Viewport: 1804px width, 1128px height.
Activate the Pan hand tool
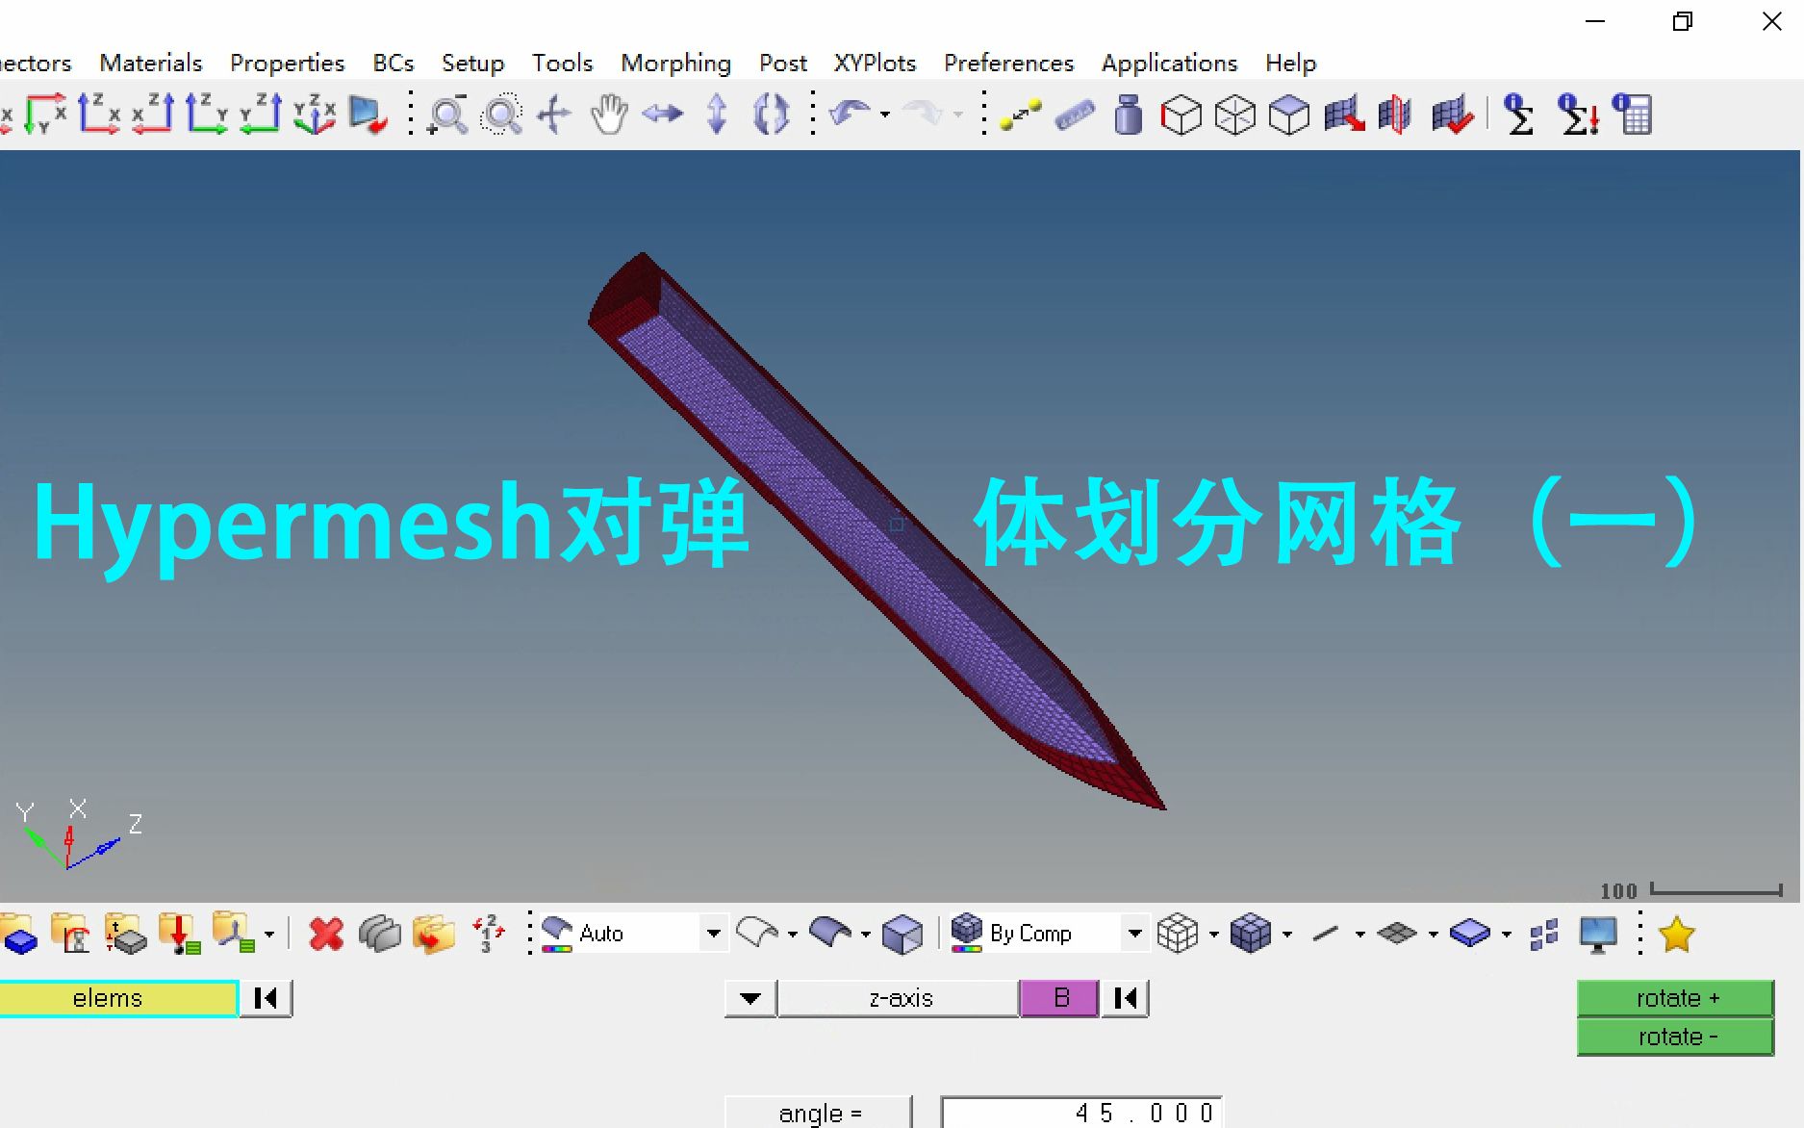coord(609,114)
